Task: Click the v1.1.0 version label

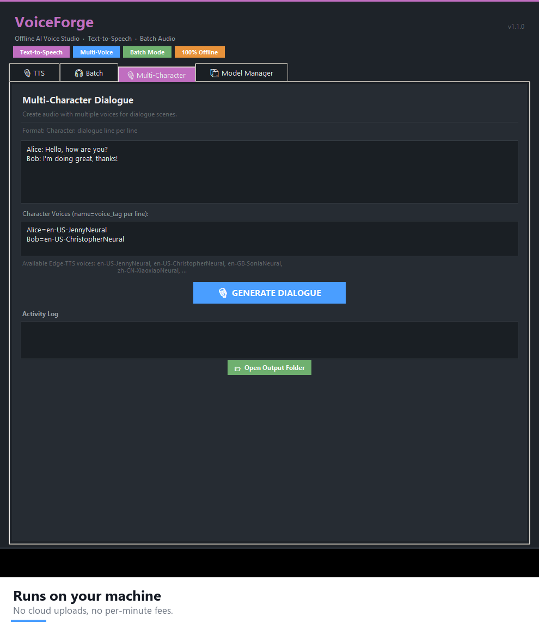Action: click(516, 27)
